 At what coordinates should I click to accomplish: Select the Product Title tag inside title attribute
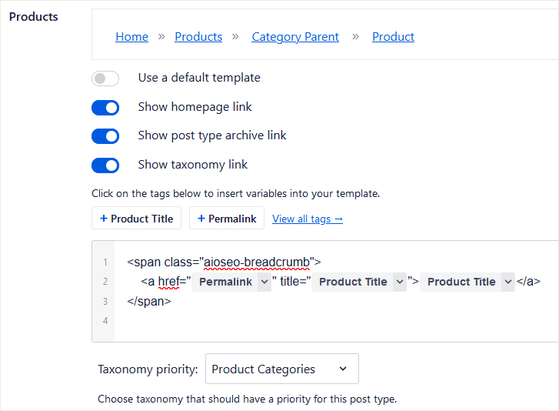353,282
